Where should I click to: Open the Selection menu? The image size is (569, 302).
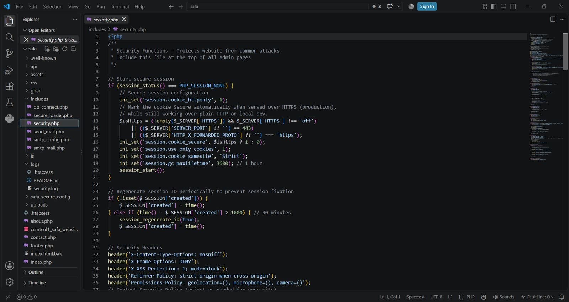click(53, 6)
